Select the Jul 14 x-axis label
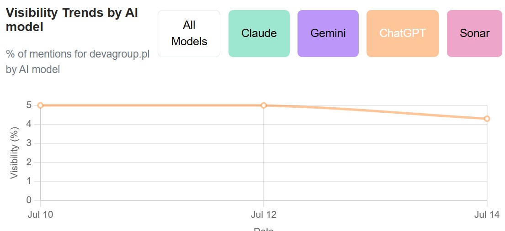 487,215
